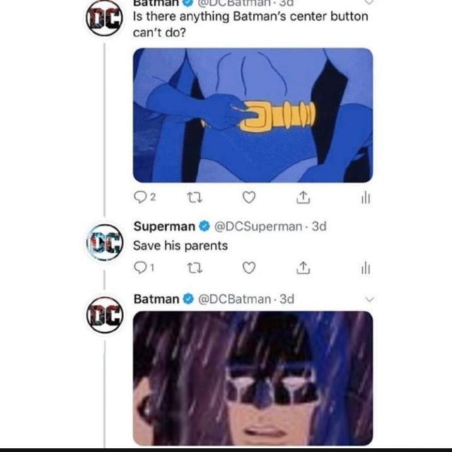Like Superman's 'Save his parents' tweet
Viewport: 452px width, 452px height.
coord(249,268)
